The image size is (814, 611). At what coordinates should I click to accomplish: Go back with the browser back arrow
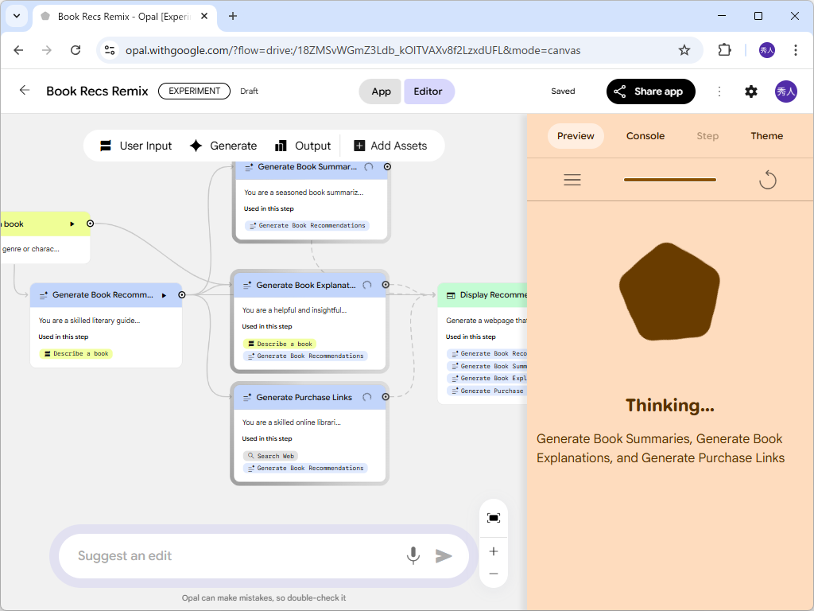[19, 50]
